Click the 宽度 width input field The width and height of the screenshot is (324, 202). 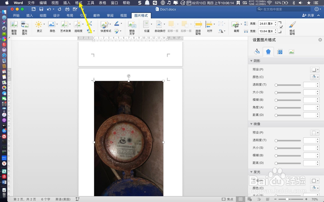tap(266, 31)
